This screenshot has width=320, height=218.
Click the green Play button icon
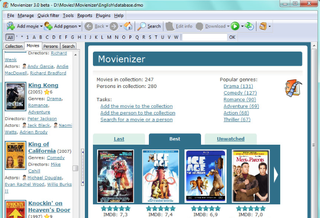coord(235,26)
